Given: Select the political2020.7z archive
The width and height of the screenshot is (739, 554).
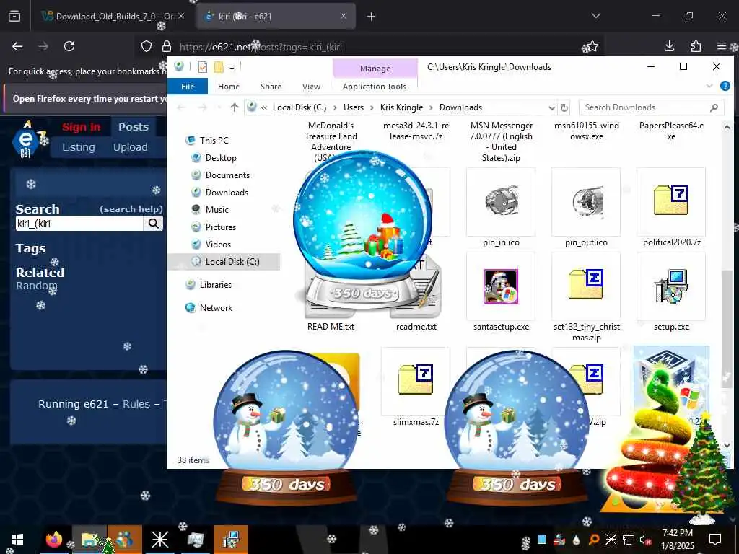Looking at the screenshot, I should 672,208.
